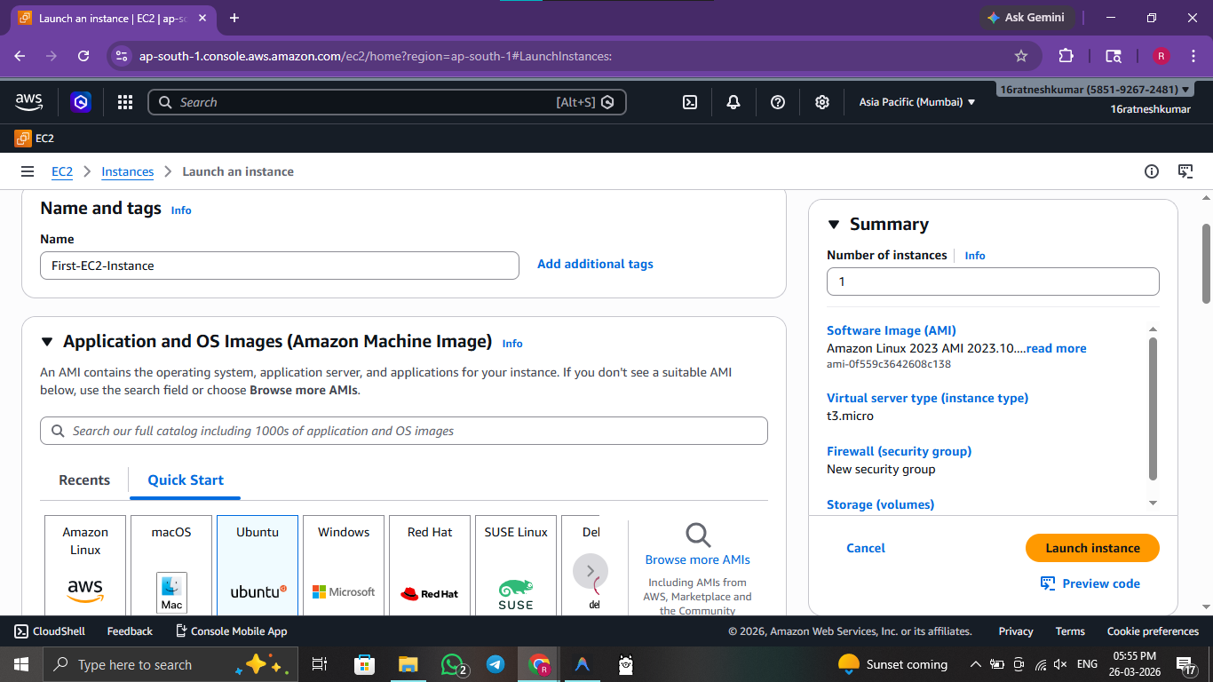The height and width of the screenshot is (682, 1213).
Task: Open the 16ratneshkumar account dropdown
Action: (x=1097, y=90)
